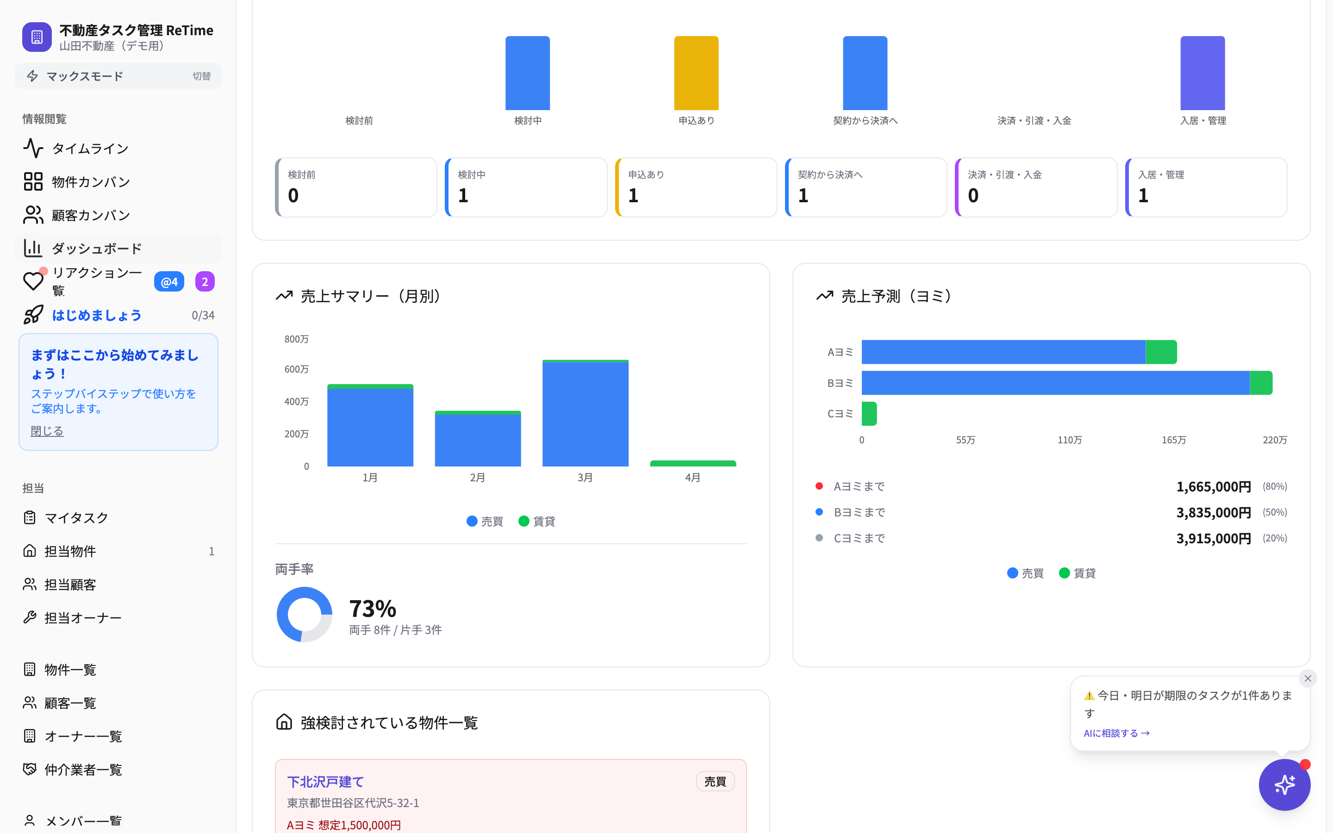Image resolution: width=1333 pixels, height=833 pixels.
Task: Open はじめましょう onboarding link
Action: coord(97,315)
